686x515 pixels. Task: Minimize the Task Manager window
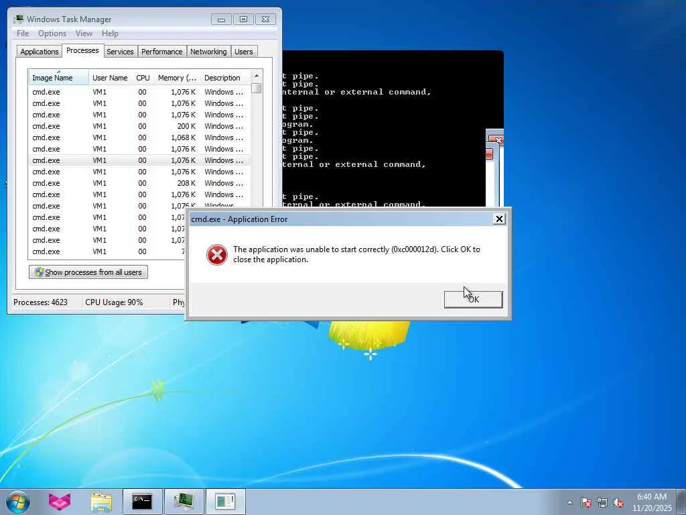(221, 19)
